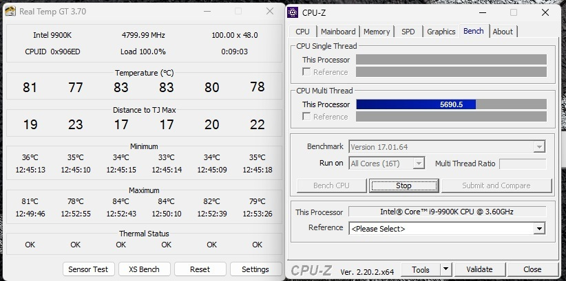Screen dimensions: 566x281
Task: Close the Real Temp GT window
Action: [270, 11]
